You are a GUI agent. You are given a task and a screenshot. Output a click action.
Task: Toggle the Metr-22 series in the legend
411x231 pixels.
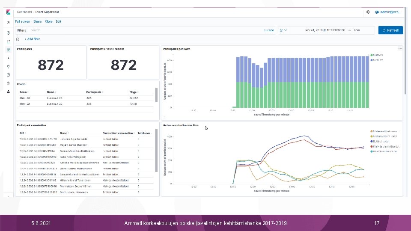click(377, 60)
